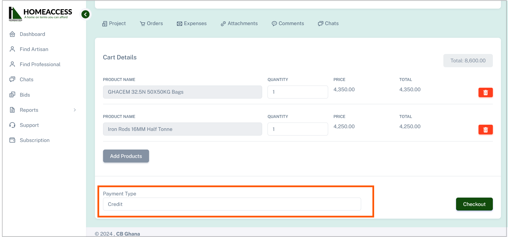Click the 4,250.00 price value
The image size is (508, 237).
pos(344,126)
